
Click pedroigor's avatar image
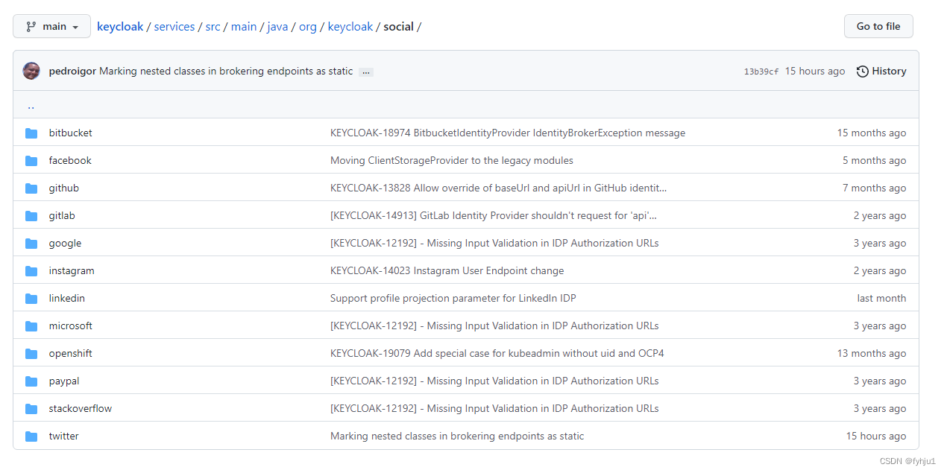(31, 70)
